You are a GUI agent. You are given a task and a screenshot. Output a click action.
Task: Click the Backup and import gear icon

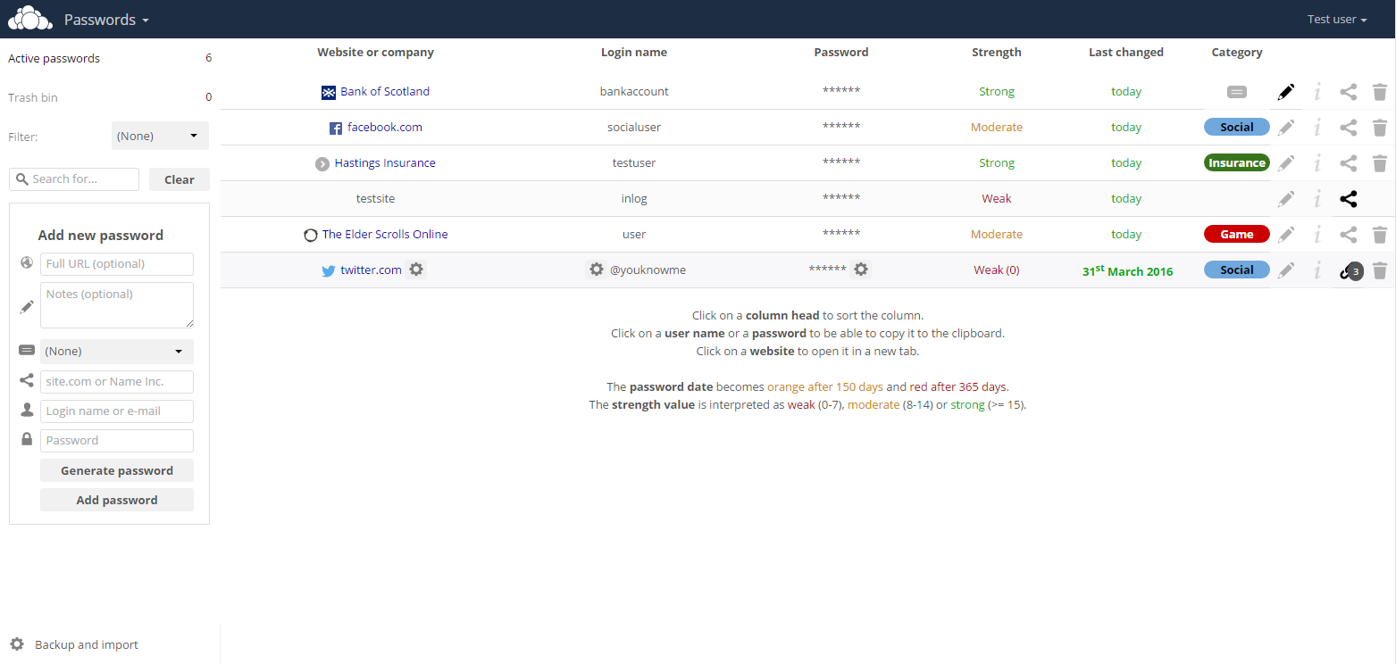pos(17,644)
